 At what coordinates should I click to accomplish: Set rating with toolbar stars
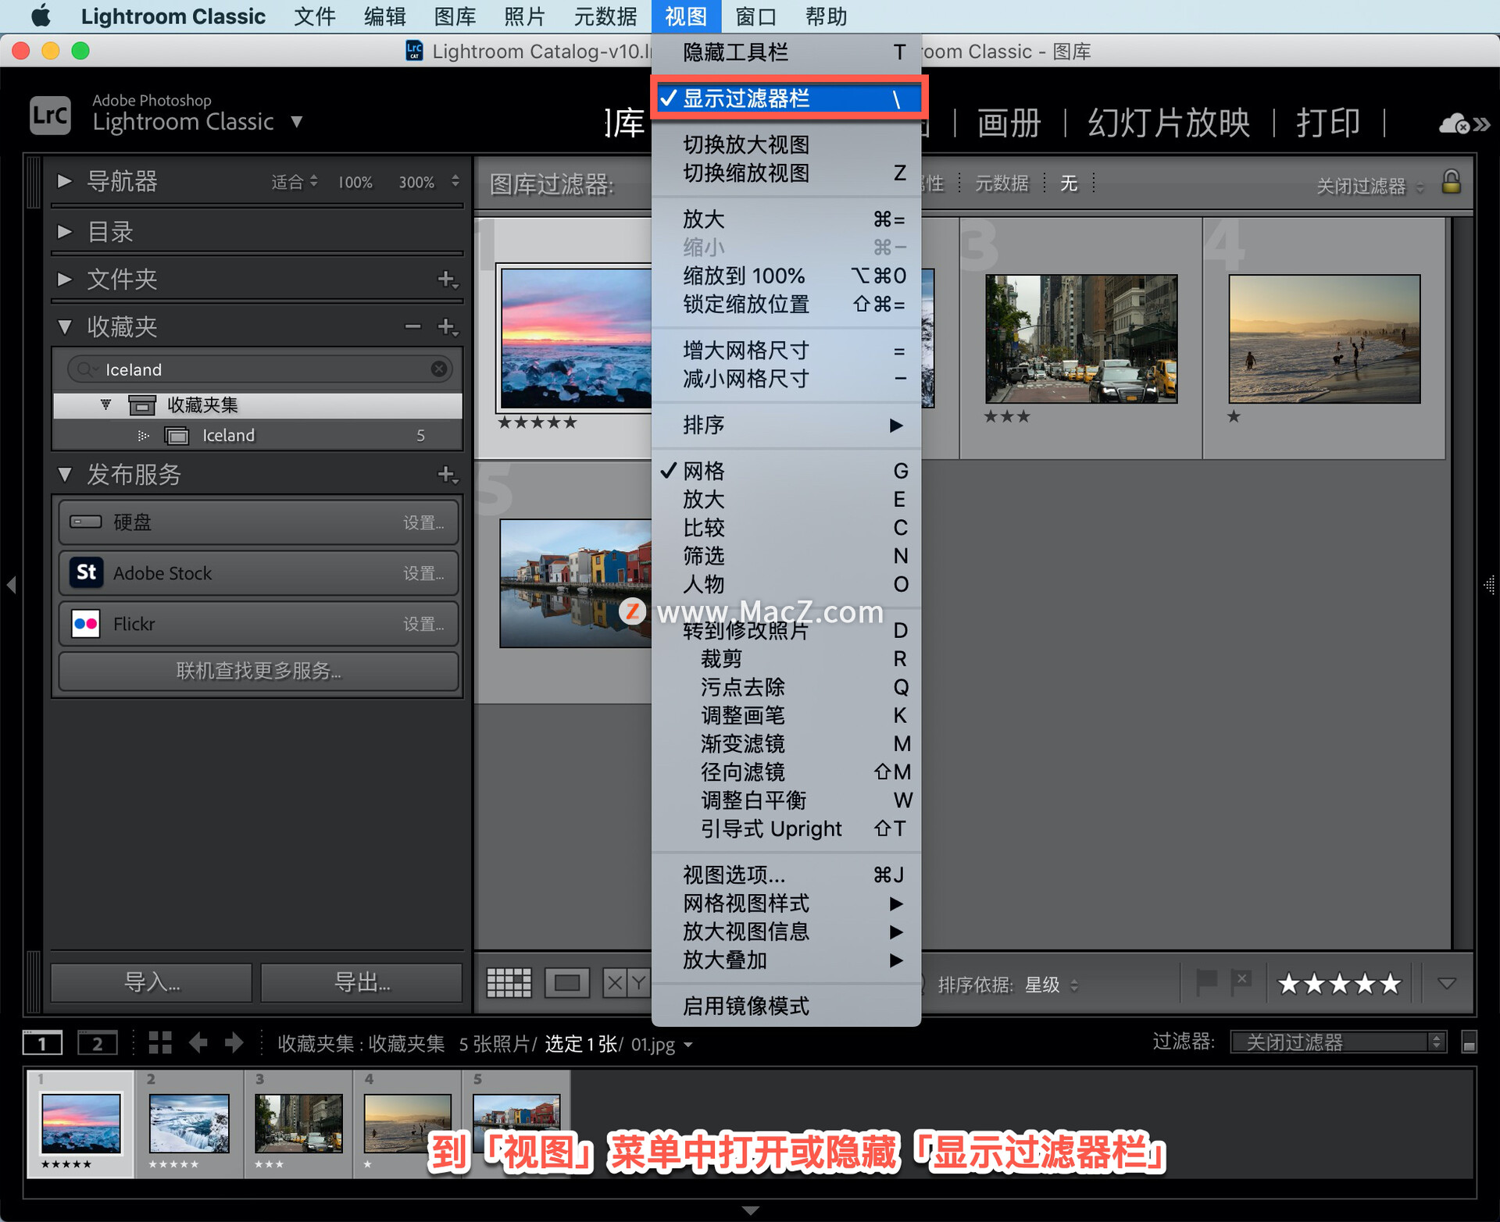[x=1339, y=983]
